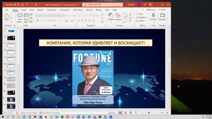The width and height of the screenshot is (212, 119).
Task: Click the zoom in plus button
Action: (158, 113)
